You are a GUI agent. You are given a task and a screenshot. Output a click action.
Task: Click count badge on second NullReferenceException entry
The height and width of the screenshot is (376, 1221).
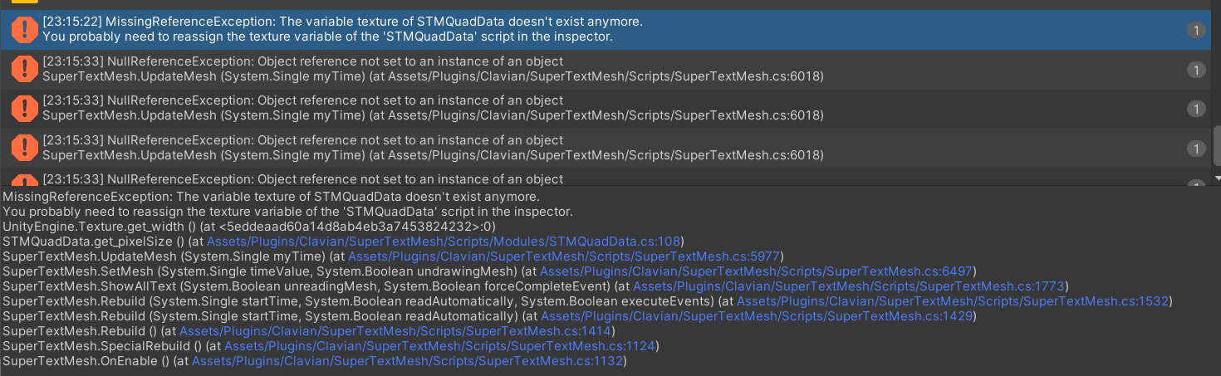[1196, 109]
